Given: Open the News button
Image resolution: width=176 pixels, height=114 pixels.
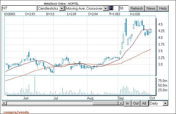Looking at the screenshot, I should click(151, 8).
